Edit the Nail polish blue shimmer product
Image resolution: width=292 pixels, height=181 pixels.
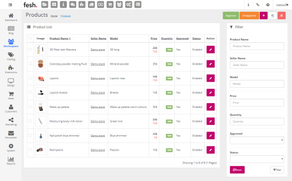pyautogui.click(x=211, y=136)
